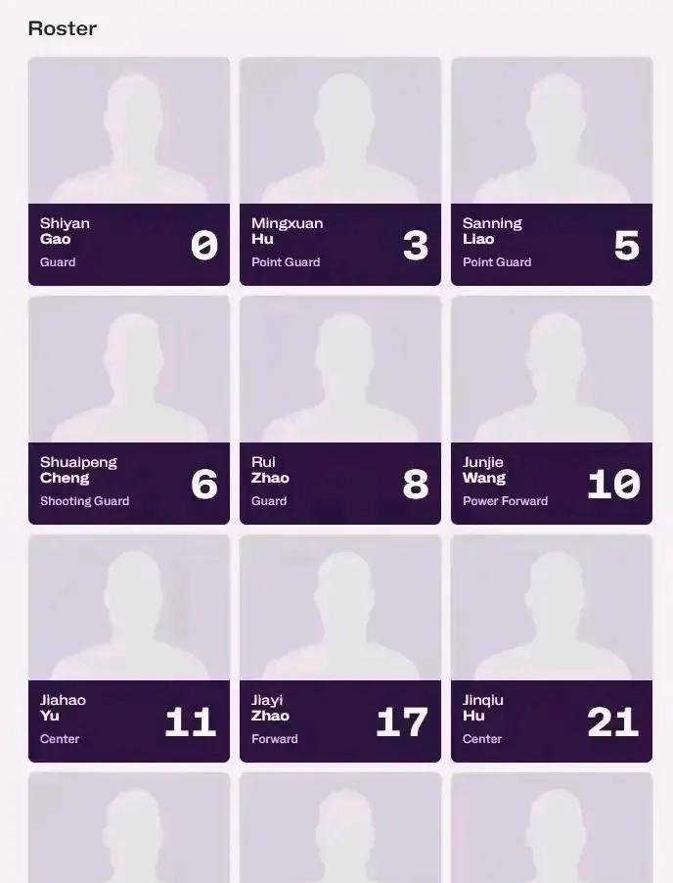This screenshot has width=673, height=883.
Task: Select Jiahao Yu's player photo
Action: pyautogui.click(x=129, y=608)
